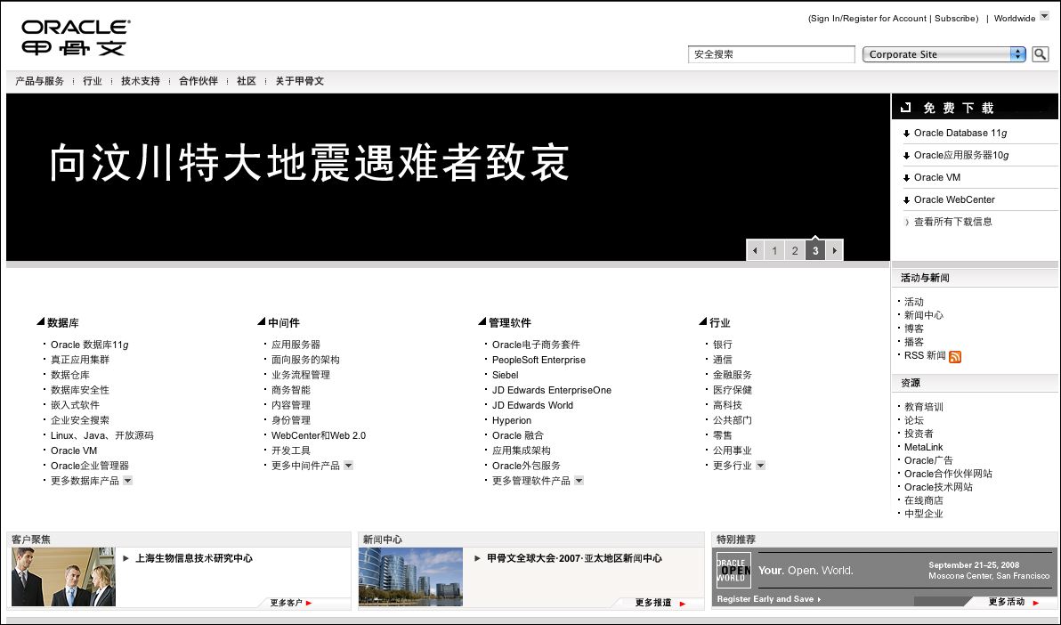Open 医疗保健 industry link
The image size is (1061, 625).
(x=733, y=390)
